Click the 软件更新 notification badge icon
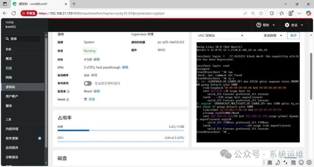Image resolution: width=314 pixels, height=167 pixels. [x=40, y=138]
